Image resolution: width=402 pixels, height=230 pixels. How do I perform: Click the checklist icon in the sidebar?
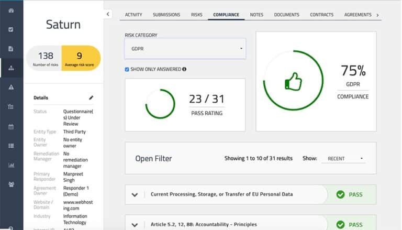click(11, 29)
